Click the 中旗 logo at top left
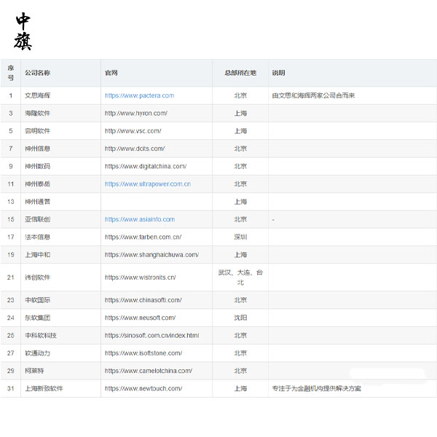 (x=23, y=31)
